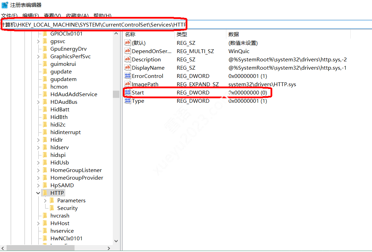Image resolution: width=372 pixels, height=252 pixels.
Task: Click the 名称 column header
Action: 130,34
